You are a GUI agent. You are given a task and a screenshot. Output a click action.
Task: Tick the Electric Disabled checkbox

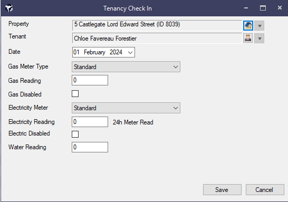pyautogui.click(x=75, y=134)
